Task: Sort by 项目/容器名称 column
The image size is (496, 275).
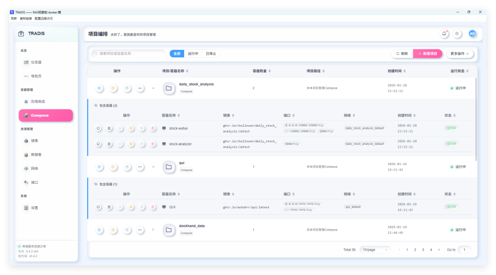Action: tap(175, 71)
